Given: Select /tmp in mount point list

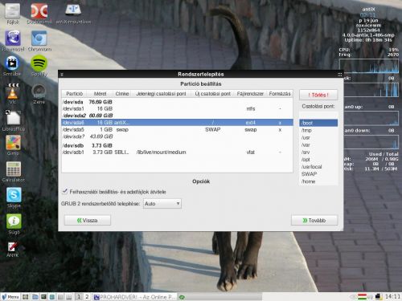Looking at the screenshot, I should [318, 130].
